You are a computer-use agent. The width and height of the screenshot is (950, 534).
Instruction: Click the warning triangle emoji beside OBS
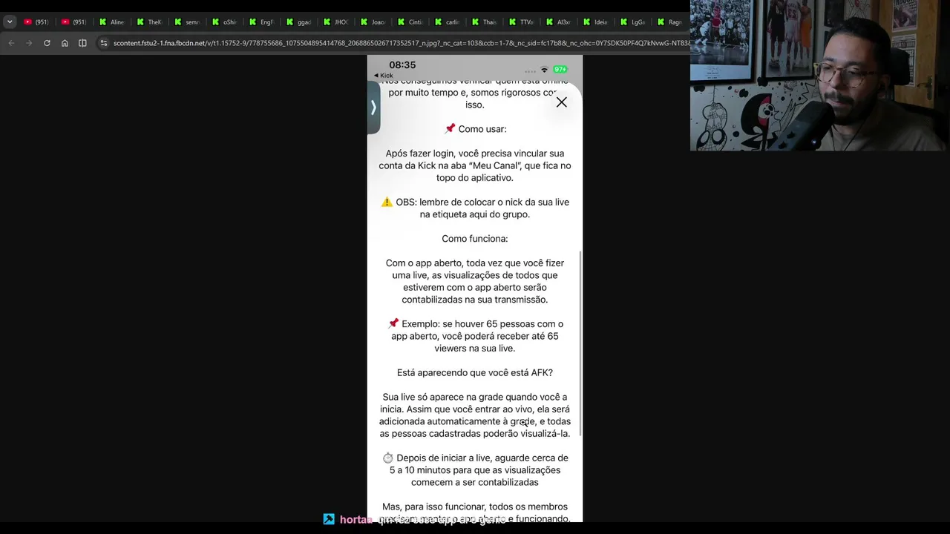[387, 202]
